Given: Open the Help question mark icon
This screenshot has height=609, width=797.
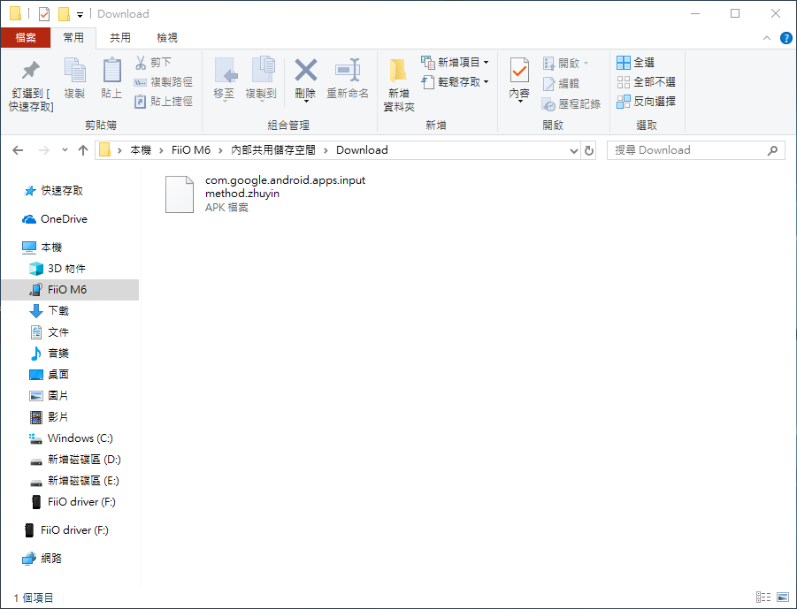Looking at the screenshot, I should [x=786, y=38].
